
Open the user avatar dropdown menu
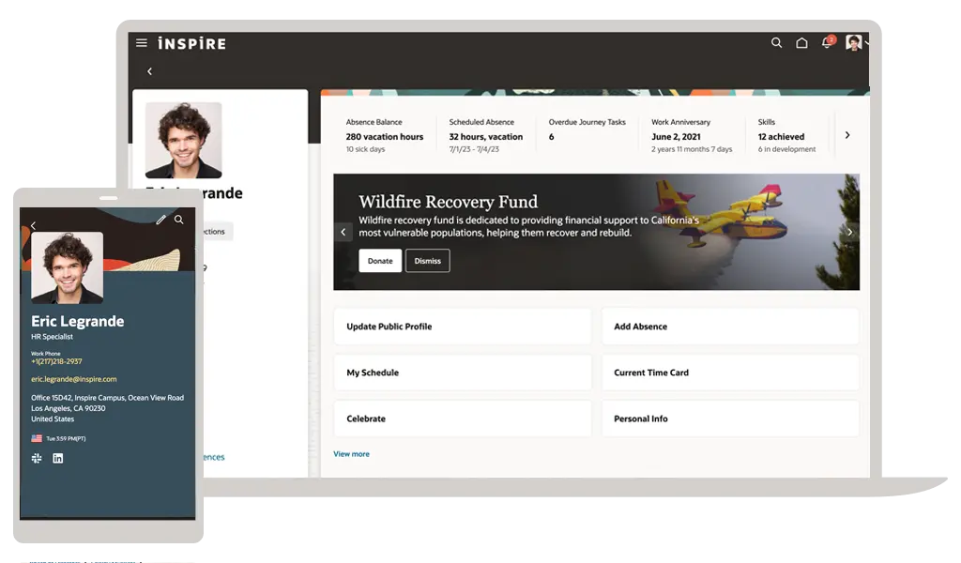click(856, 43)
